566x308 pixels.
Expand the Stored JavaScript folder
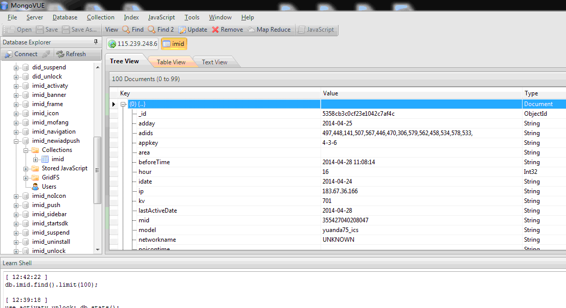tap(26, 169)
